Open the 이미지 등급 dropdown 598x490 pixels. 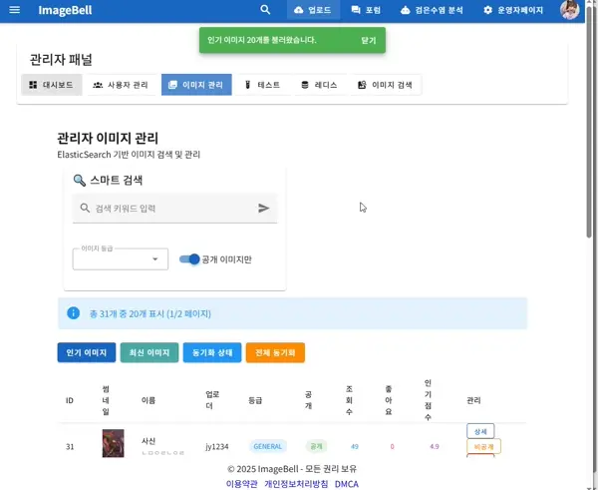click(120, 259)
